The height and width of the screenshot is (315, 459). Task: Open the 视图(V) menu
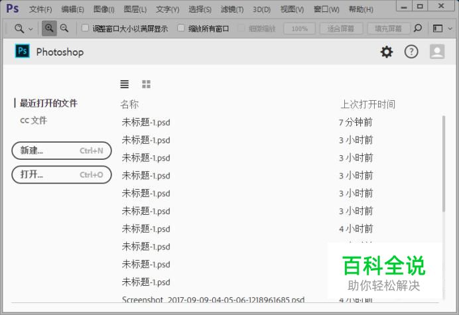tap(292, 9)
